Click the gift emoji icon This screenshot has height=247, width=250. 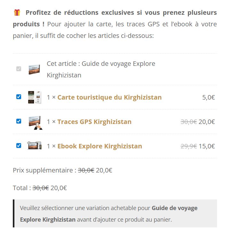point(17,13)
